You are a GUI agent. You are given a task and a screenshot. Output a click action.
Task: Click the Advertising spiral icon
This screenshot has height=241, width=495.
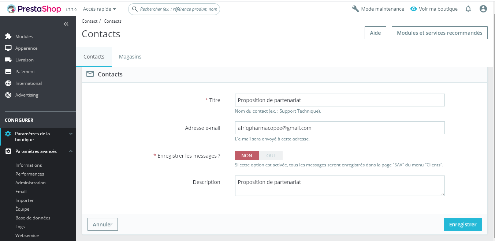[8, 95]
